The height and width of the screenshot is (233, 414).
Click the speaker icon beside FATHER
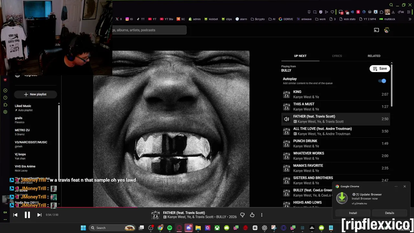coord(287,119)
